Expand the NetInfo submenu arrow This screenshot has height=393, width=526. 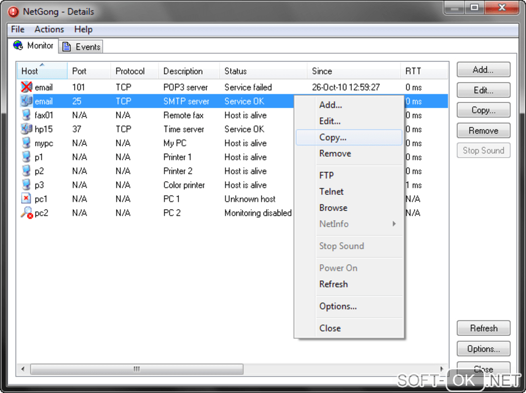(395, 224)
